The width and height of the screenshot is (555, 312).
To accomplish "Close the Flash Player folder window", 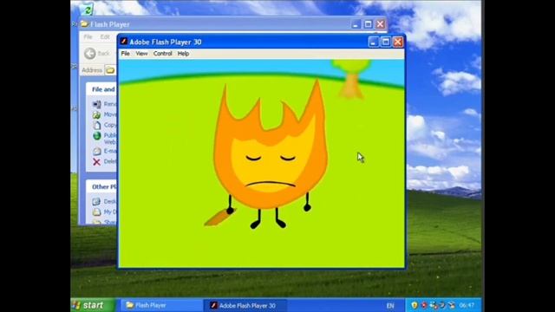I will (380, 24).
